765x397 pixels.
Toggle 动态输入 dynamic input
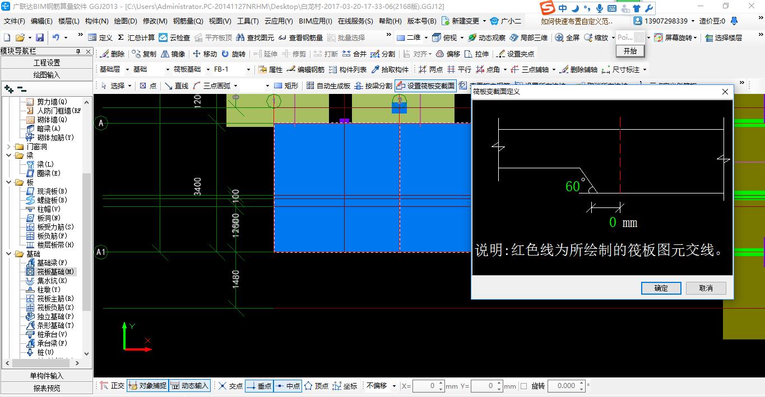coord(190,386)
